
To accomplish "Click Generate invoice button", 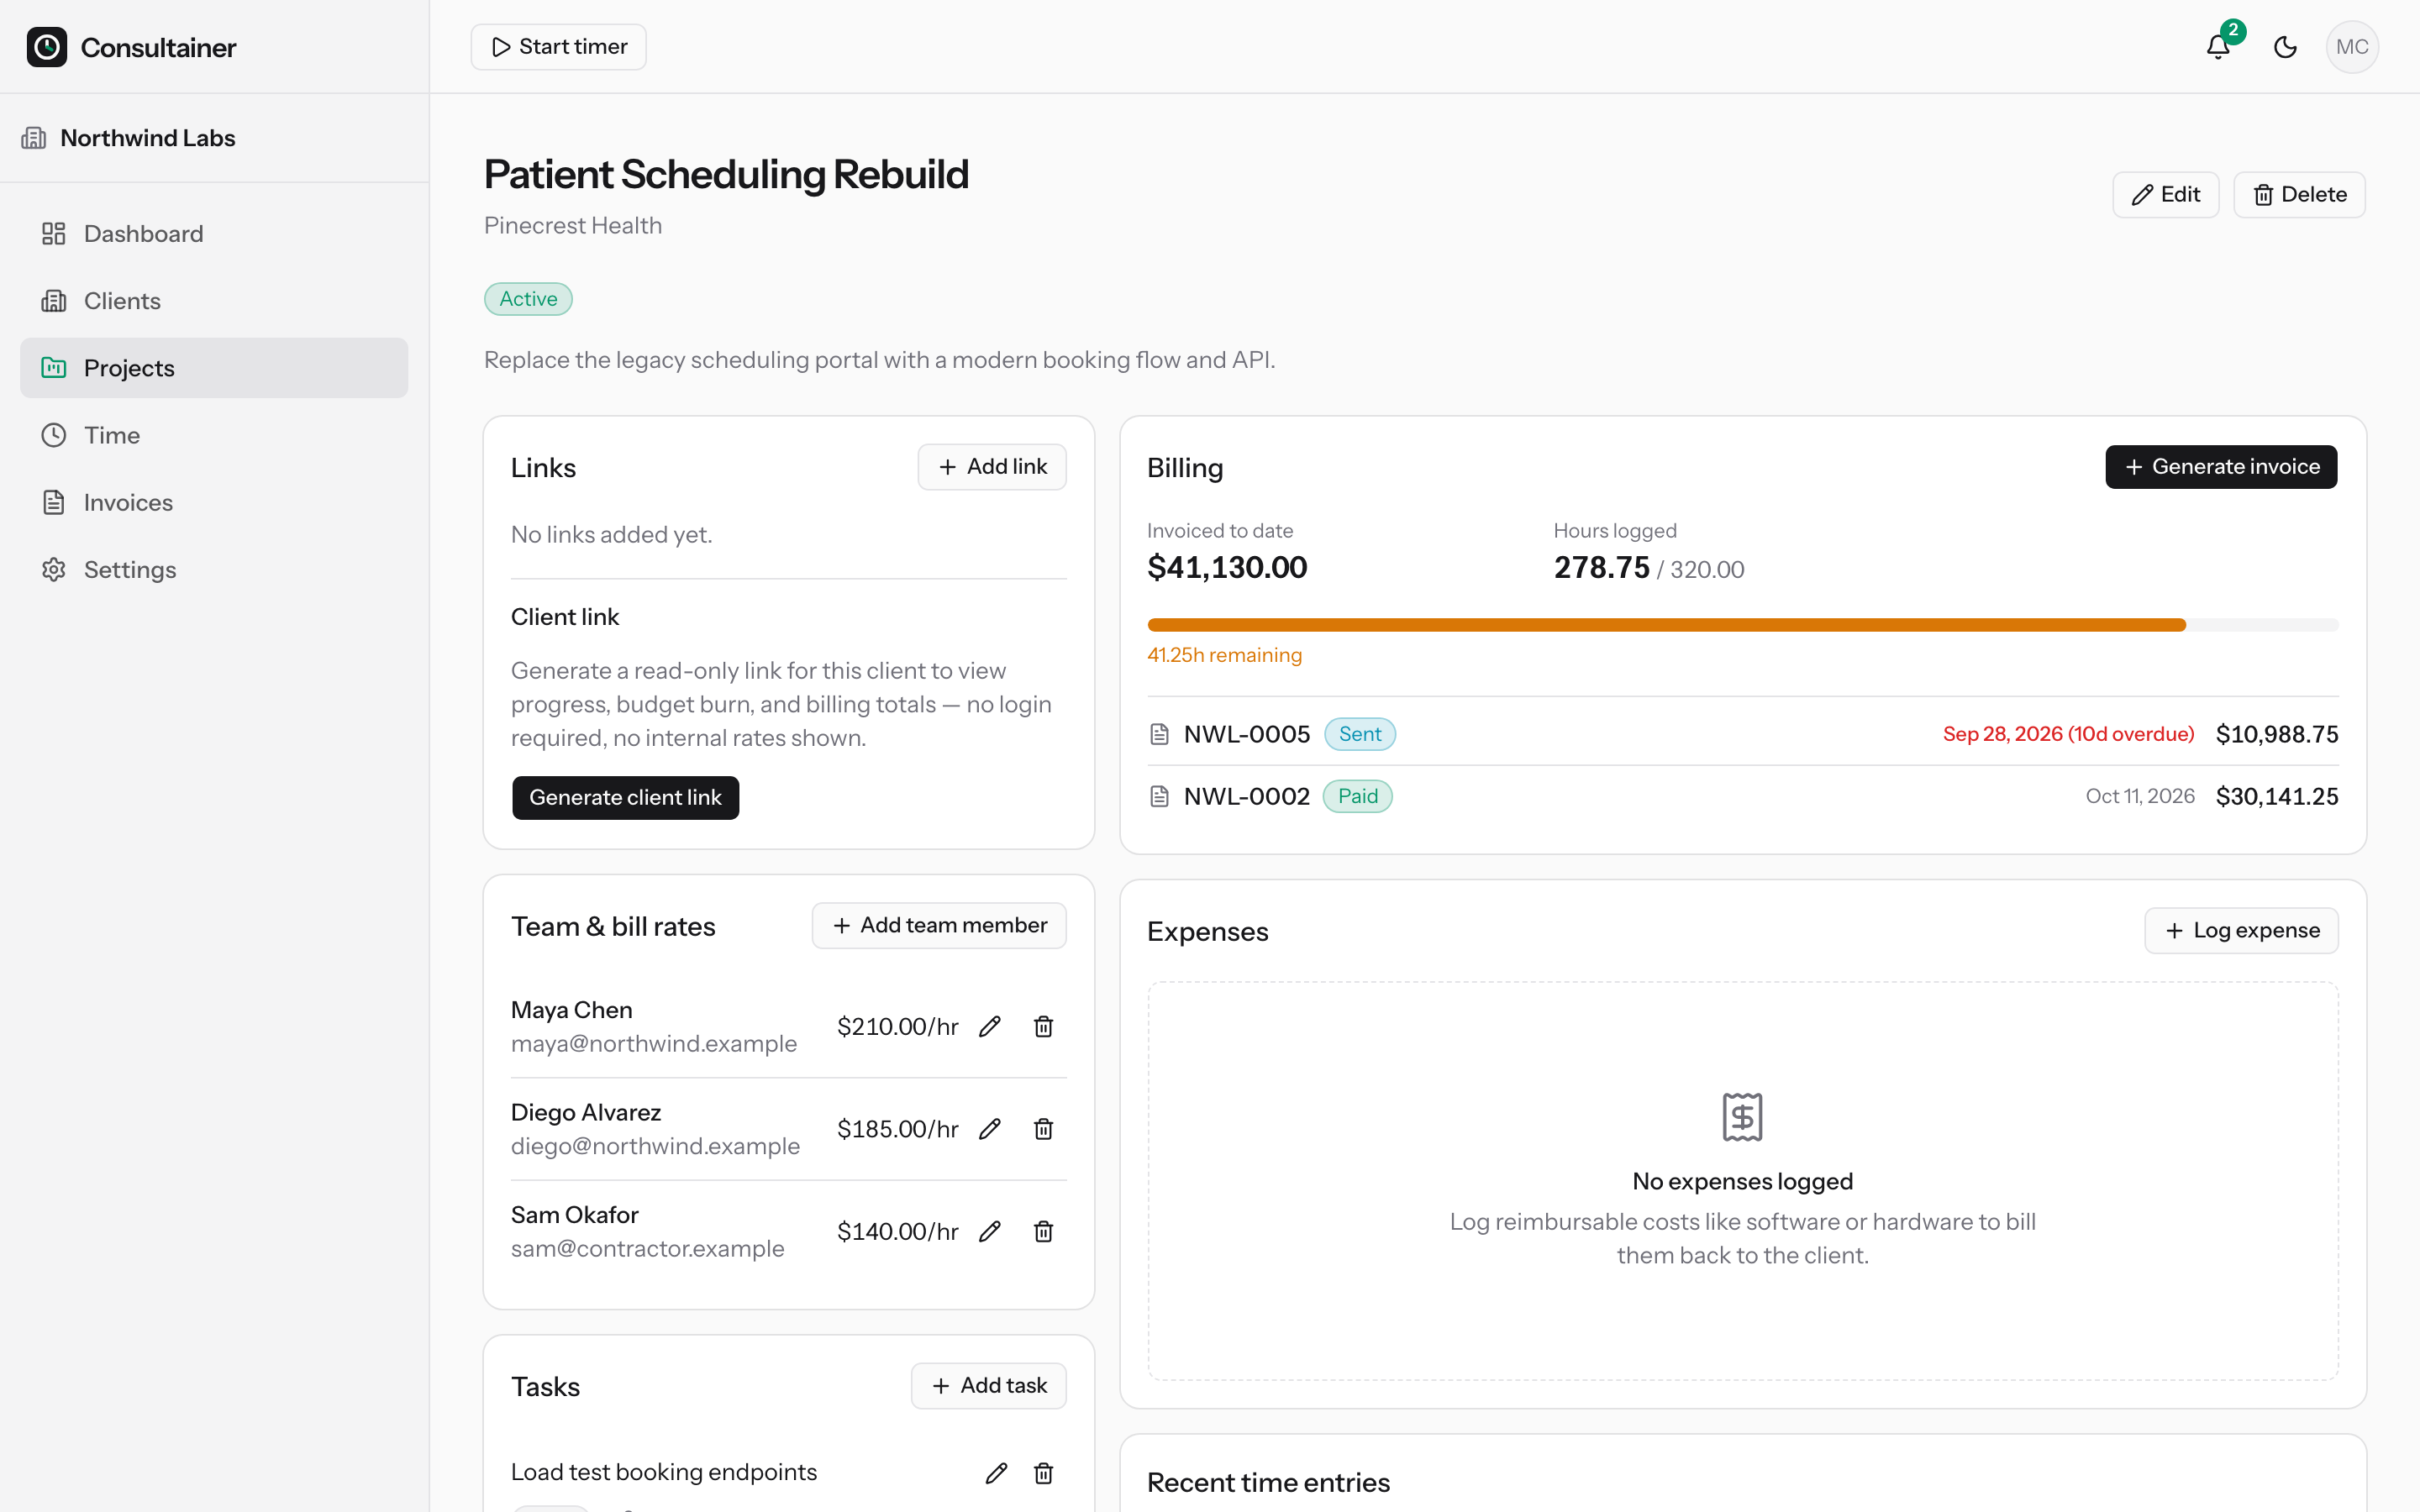I will tap(2221, 467).
